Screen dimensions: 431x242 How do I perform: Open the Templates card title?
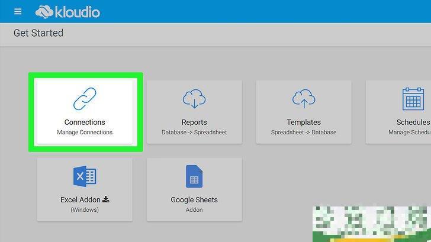(304, 122)
